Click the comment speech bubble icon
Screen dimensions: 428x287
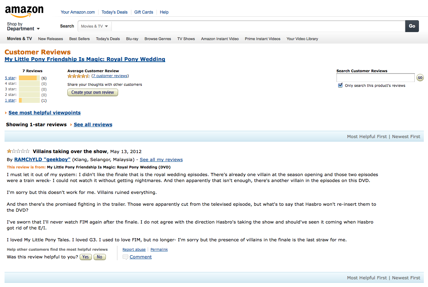pyautogui.click(x=125, y=257)
